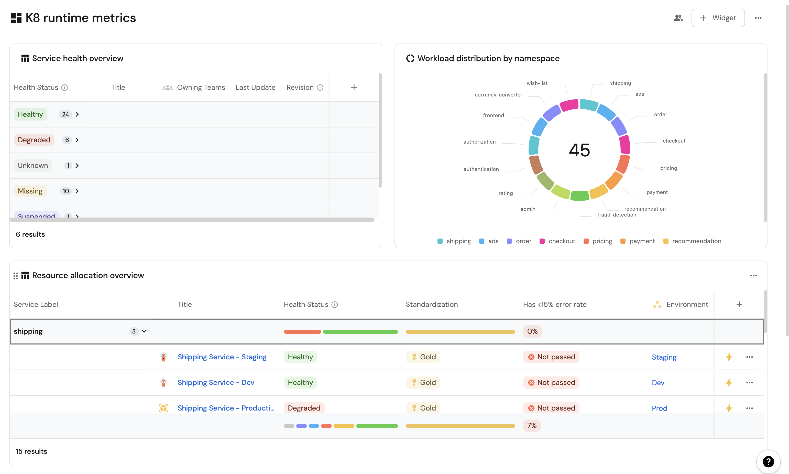Screen dimensions: 789x474
Task: Click the help question mark button
Action: click(x=768, y=461)
